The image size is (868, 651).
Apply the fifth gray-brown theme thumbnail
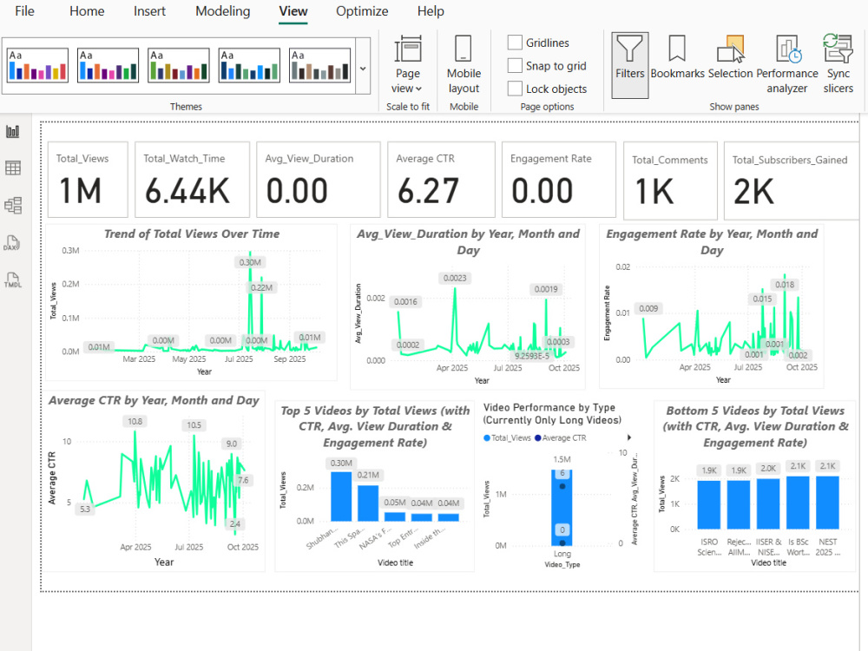(x=320, y=65)
